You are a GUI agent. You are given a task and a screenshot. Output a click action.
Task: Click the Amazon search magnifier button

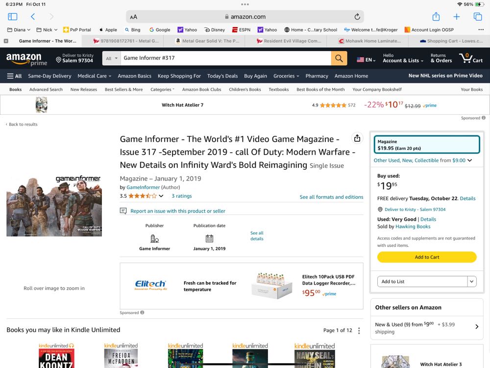coord(339,59)
